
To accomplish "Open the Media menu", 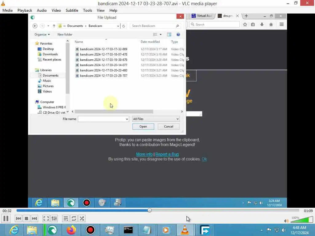I will tap(7, 10).
